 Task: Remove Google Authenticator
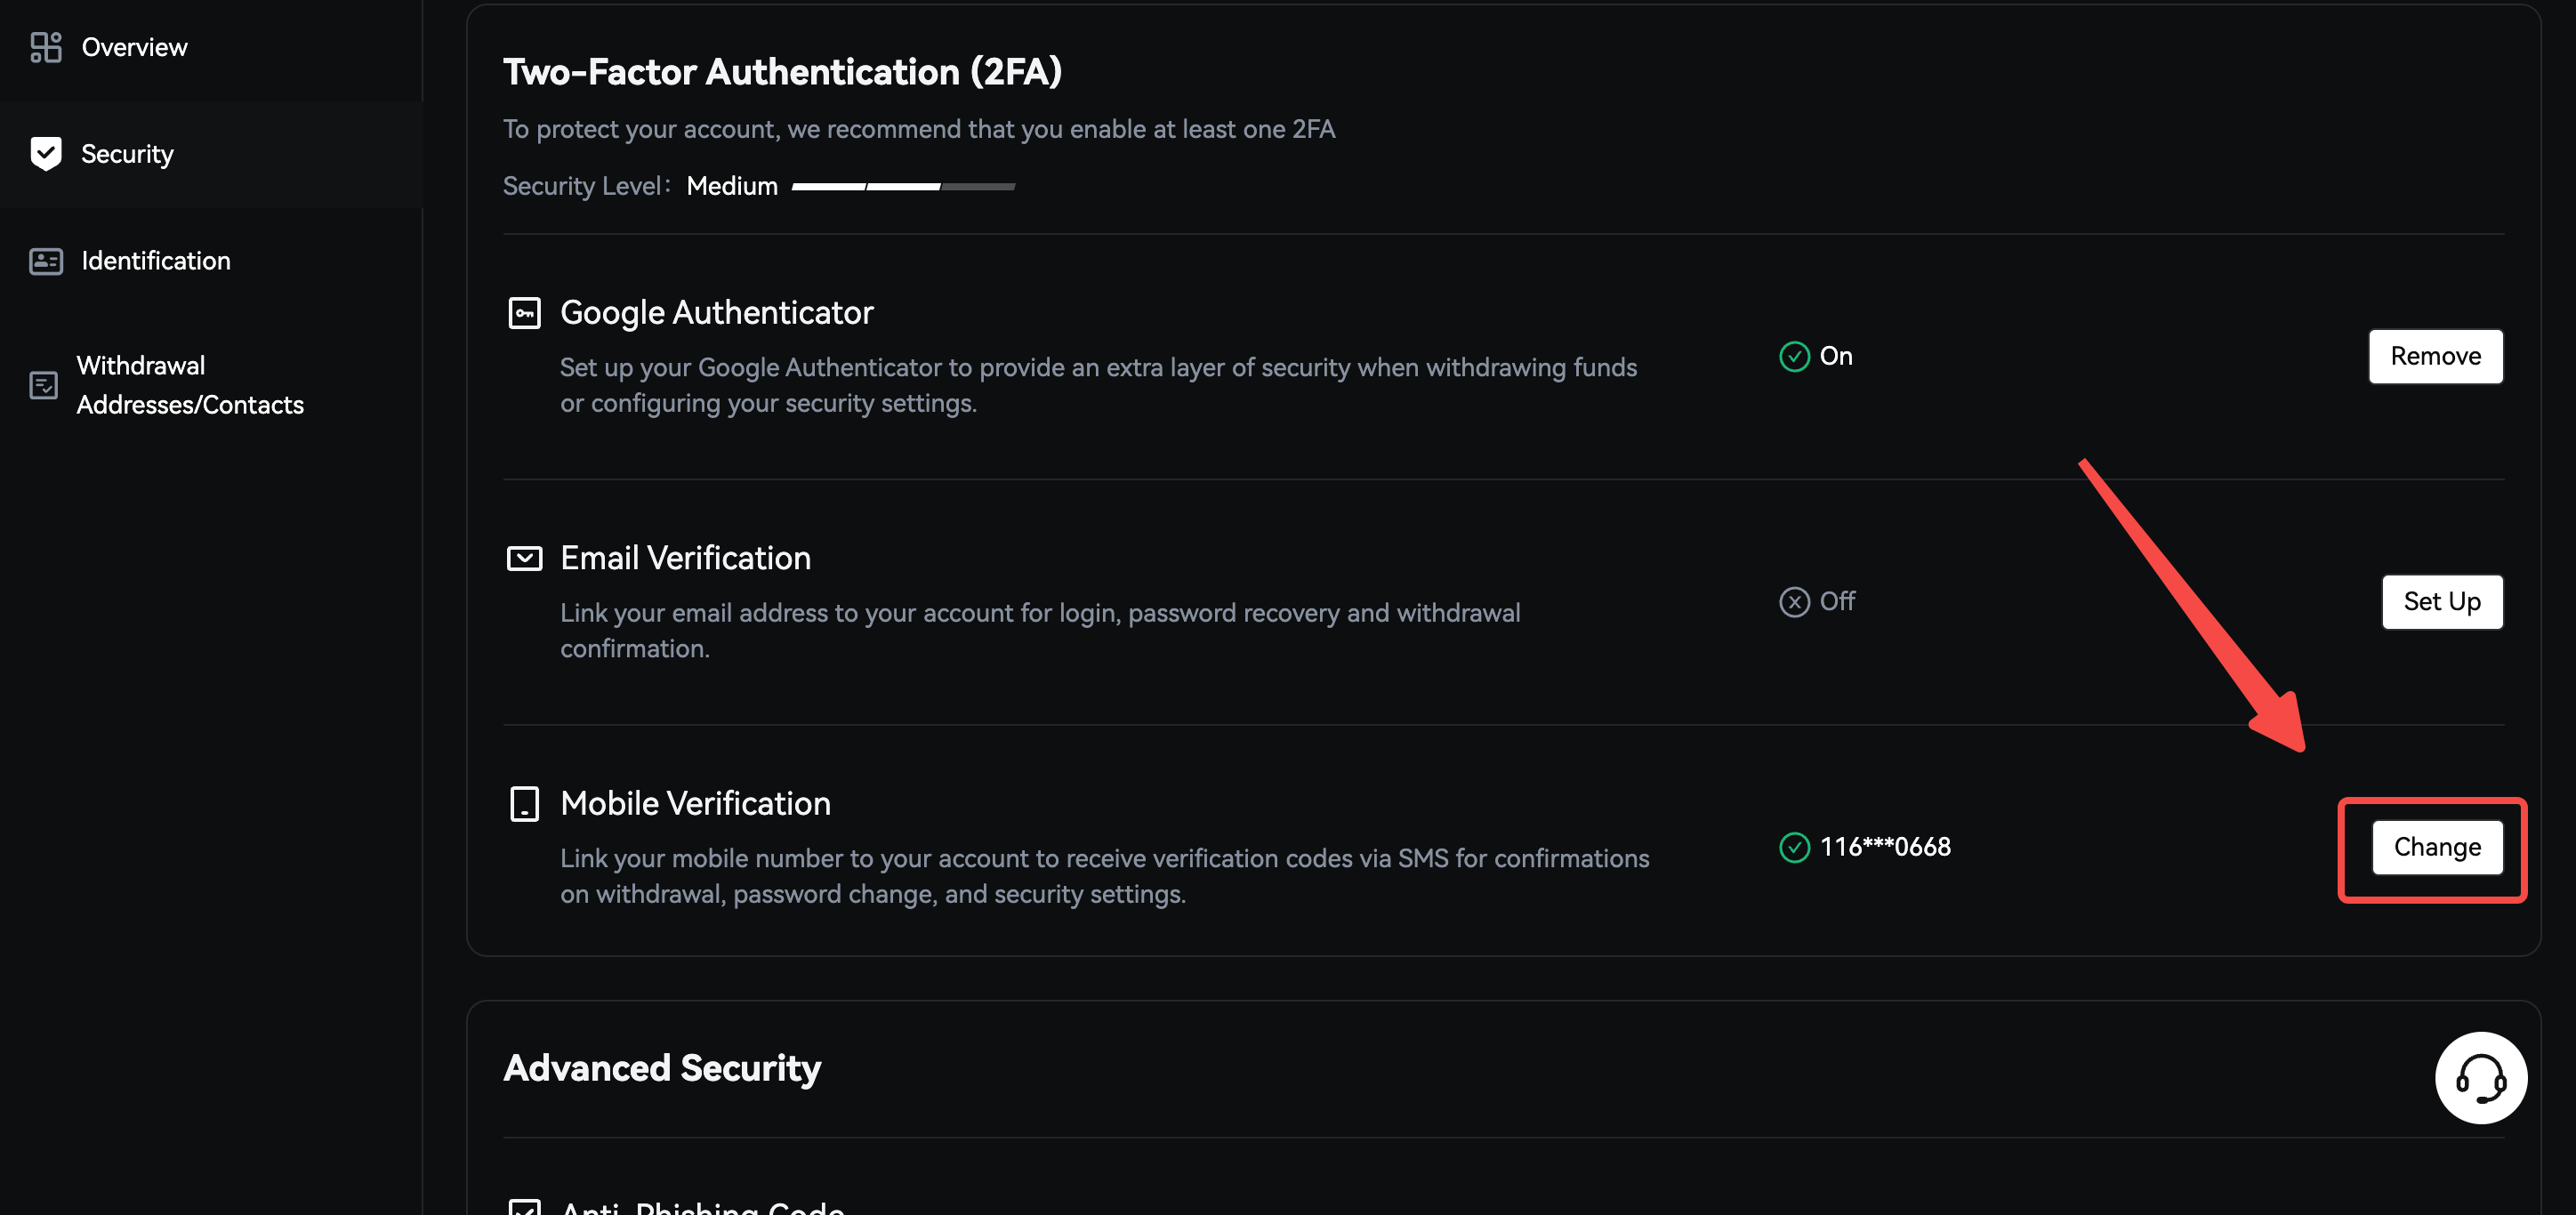pos(2435,356)
